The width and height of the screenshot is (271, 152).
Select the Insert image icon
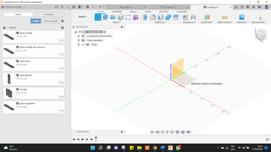coord(242,17)
